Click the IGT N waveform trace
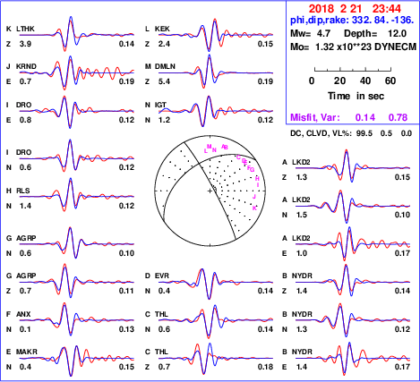This screenshot has height=382, width=420. 216,111
